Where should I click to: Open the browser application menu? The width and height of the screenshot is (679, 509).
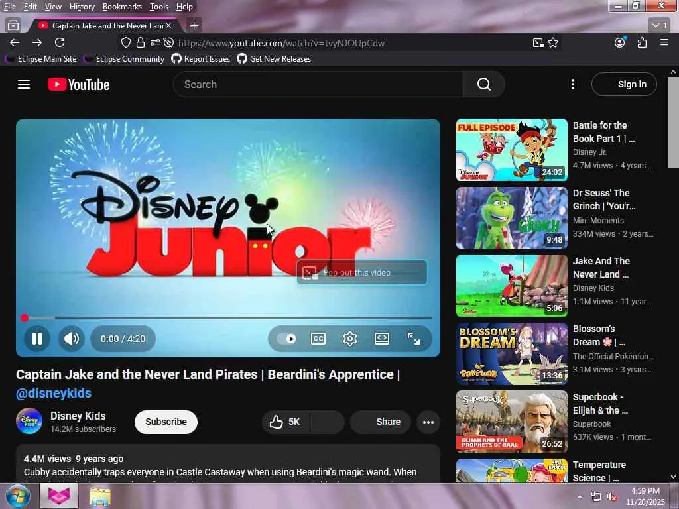click(664, 42)
